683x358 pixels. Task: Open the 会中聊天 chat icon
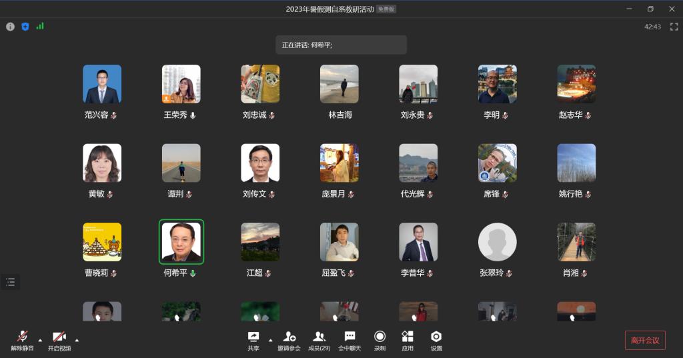pyautogui.click(x=350, y=340)
